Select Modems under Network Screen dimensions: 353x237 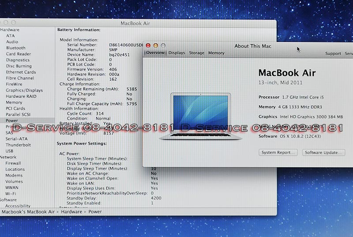pos(14,175)
